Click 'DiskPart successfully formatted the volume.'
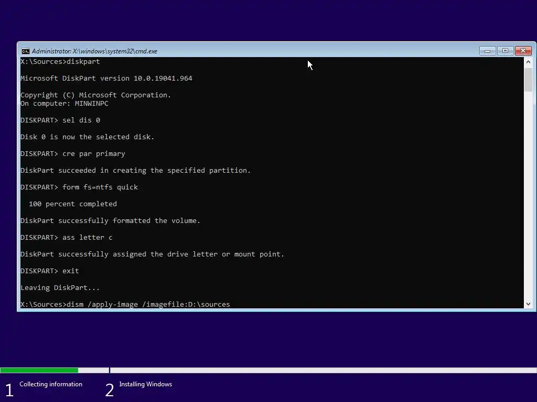This screenshot has width=537, height=402. click(110, 221)
